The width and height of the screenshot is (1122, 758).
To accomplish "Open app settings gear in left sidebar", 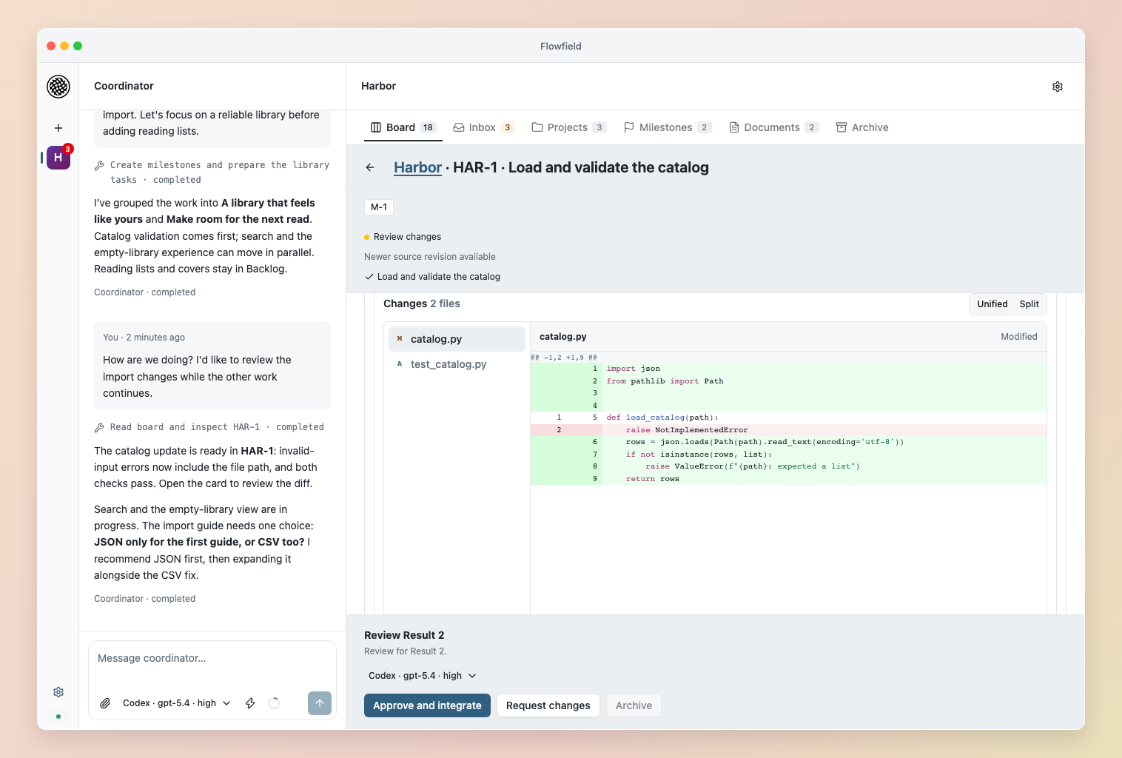I will 58,692.
